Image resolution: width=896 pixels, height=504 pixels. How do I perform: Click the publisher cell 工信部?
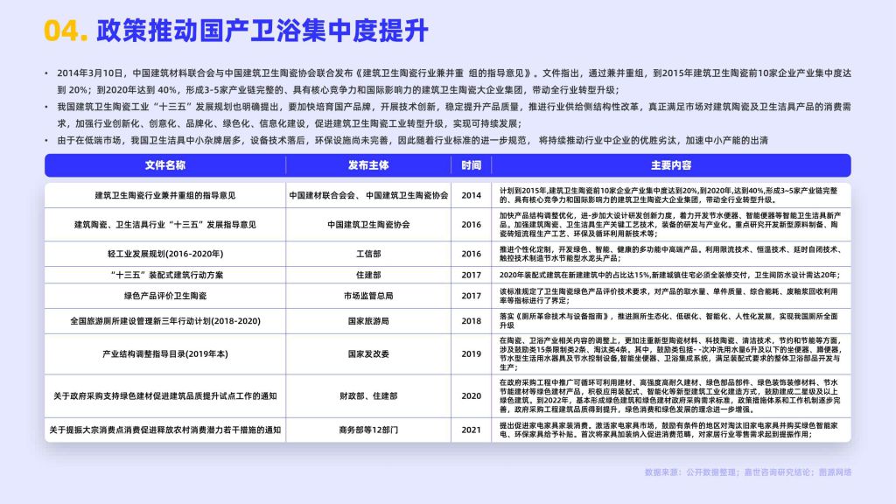click(x=368, y=254)
